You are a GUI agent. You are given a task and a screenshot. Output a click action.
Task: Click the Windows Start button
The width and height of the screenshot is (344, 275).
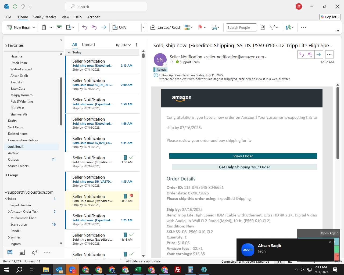(6, 270)
